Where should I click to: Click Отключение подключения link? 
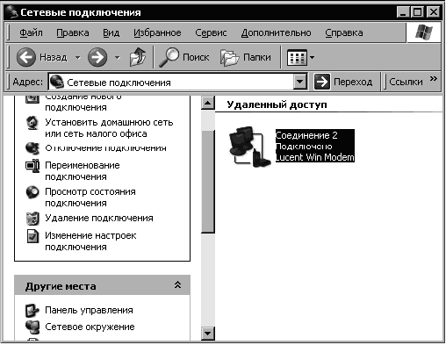pyautogui.click(x=105, y=148)
